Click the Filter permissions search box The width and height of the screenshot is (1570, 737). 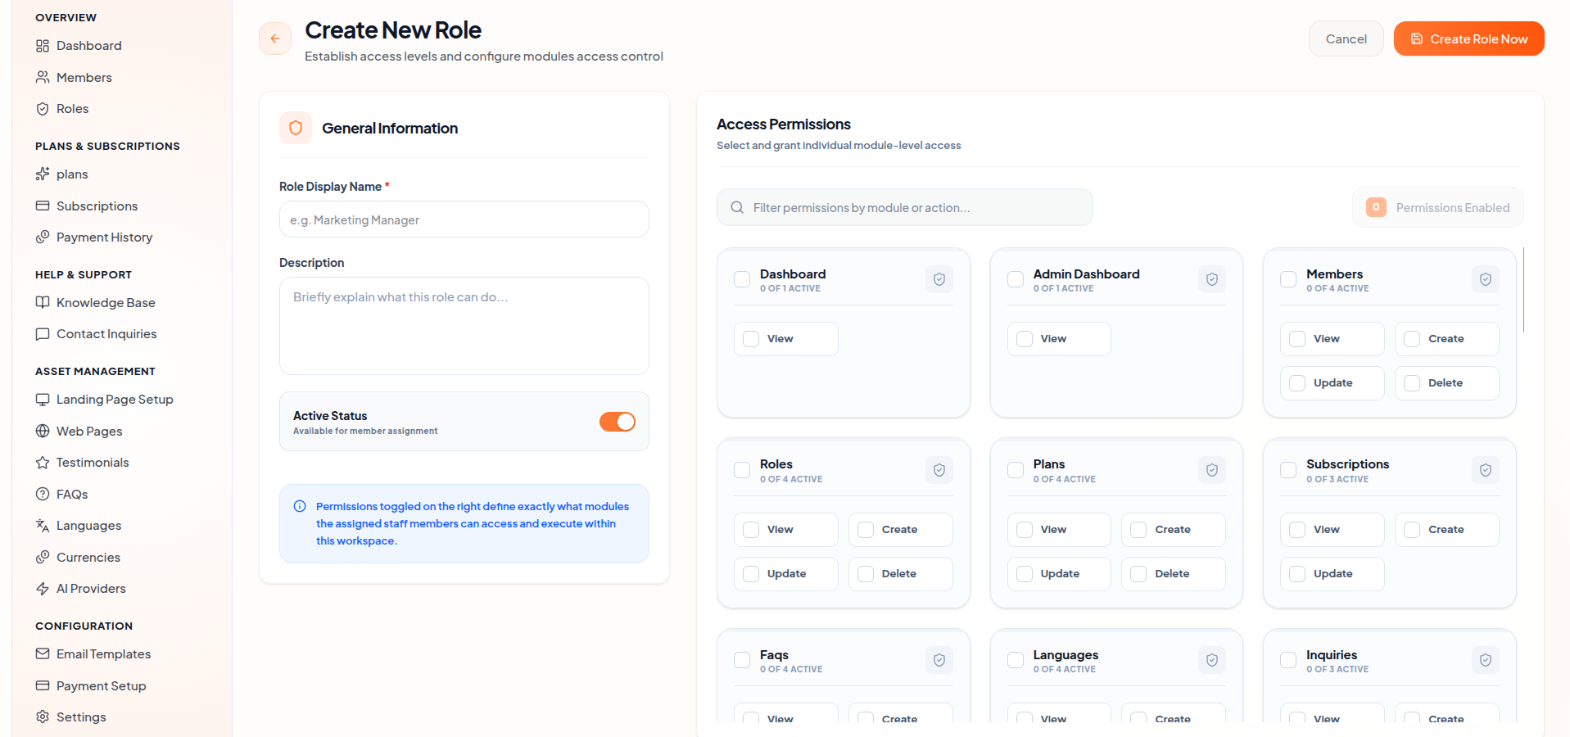(x=905, y=207)
